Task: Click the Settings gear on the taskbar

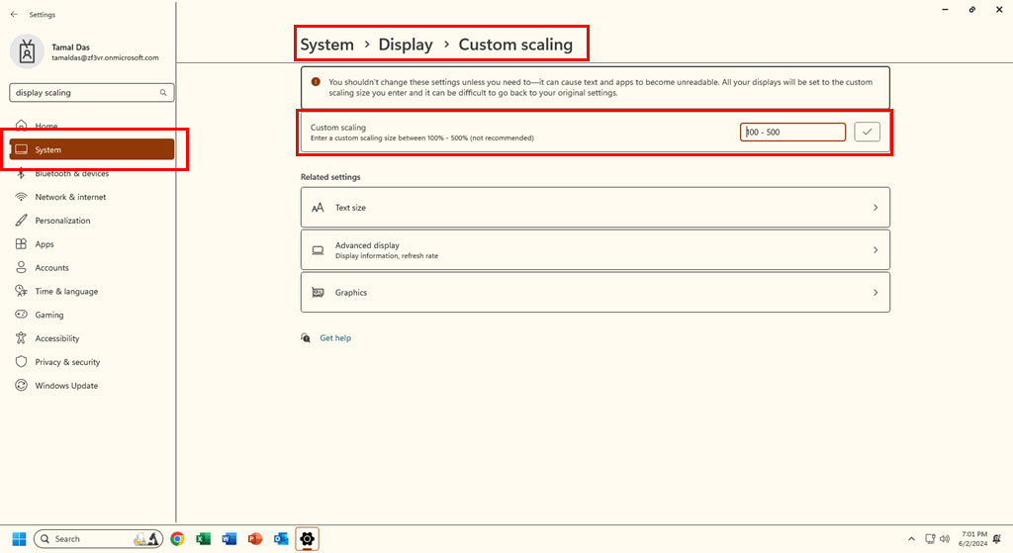Action: pyautogui.click(x=307, y=539)
